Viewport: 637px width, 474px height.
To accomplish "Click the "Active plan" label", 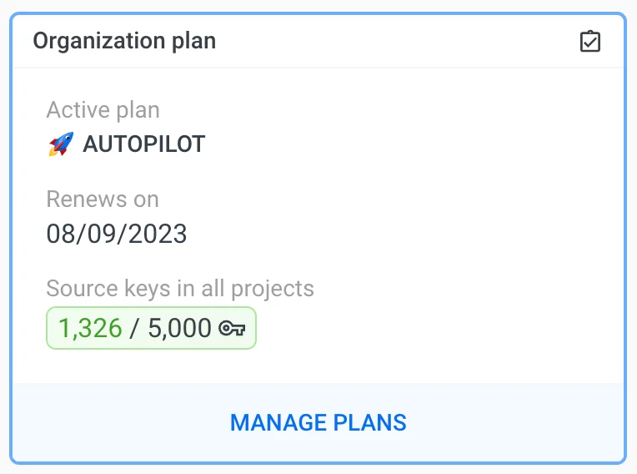I will point(103,109).
